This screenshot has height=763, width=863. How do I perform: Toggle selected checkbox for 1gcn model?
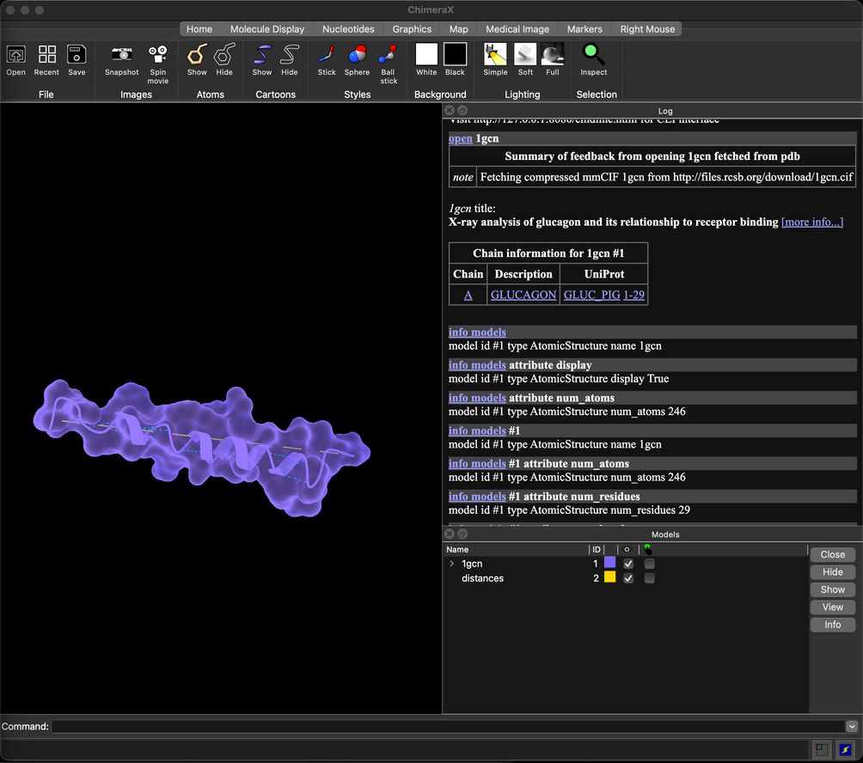(x=650, y=564)
